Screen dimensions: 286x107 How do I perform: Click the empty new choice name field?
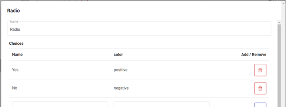[x=60, y=104]
